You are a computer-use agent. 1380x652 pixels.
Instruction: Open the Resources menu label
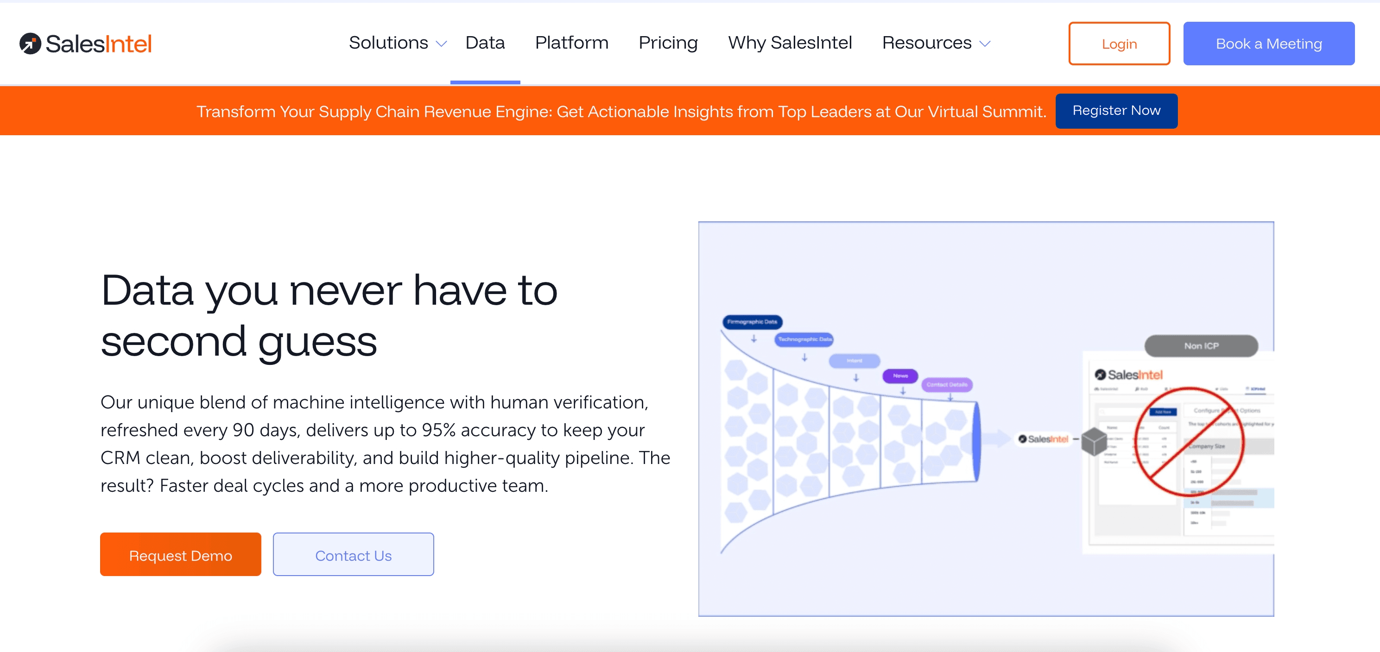tap(927, 43)
